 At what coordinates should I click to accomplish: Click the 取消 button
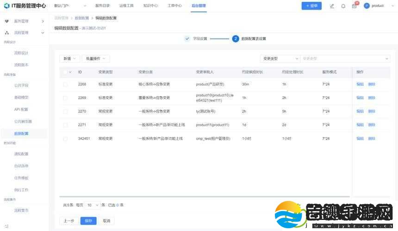click(x=106, y=221)
